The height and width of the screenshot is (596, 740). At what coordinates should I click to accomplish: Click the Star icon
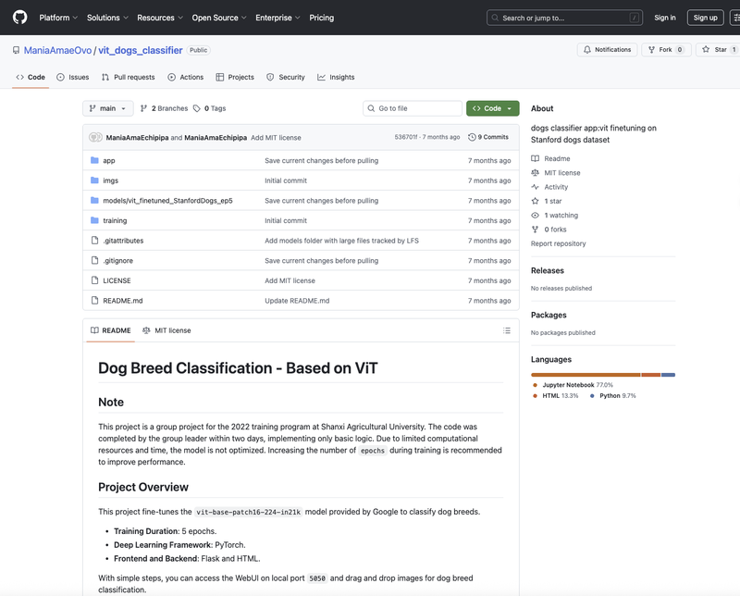click(706, 50)
